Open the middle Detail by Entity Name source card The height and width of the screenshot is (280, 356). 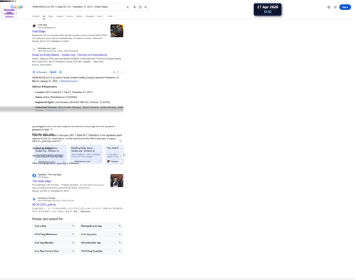[86, 155]
